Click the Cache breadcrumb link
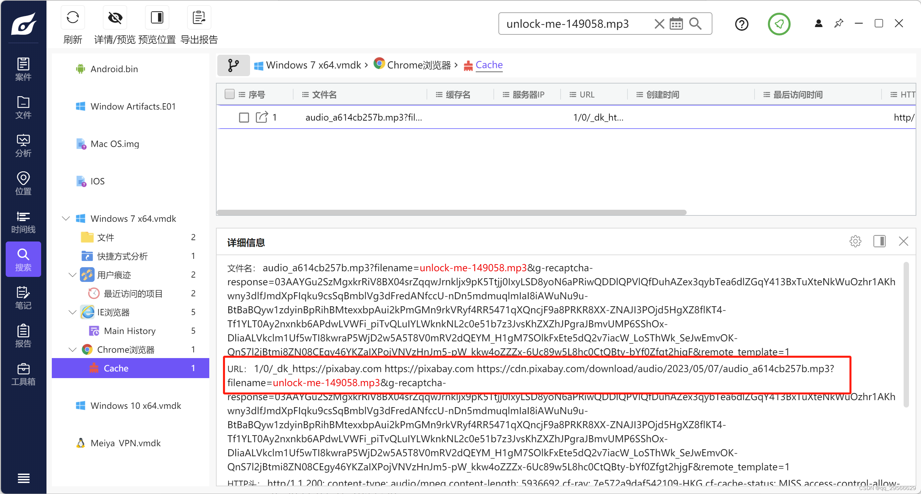This screenshot has width=921, height=494. (489, 65)
